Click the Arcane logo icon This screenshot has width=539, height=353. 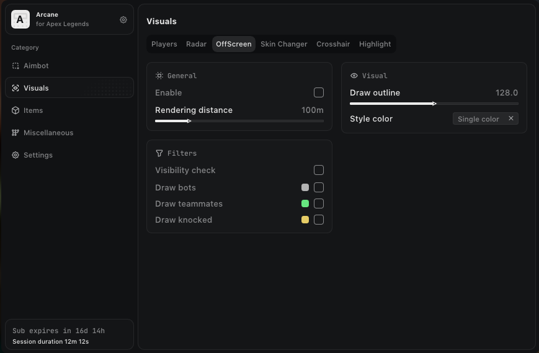click(x=20, y=19)
